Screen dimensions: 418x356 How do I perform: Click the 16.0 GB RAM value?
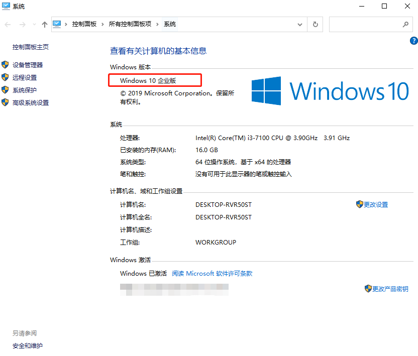(206, 150)
